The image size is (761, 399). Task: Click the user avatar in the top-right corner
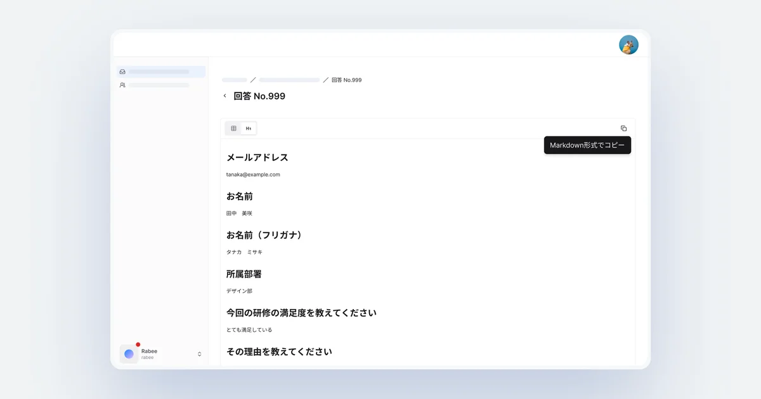[628, 45]
